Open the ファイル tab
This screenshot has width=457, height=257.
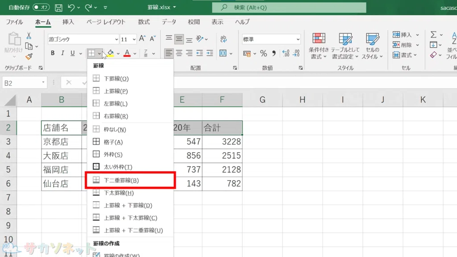pos(14,22)
